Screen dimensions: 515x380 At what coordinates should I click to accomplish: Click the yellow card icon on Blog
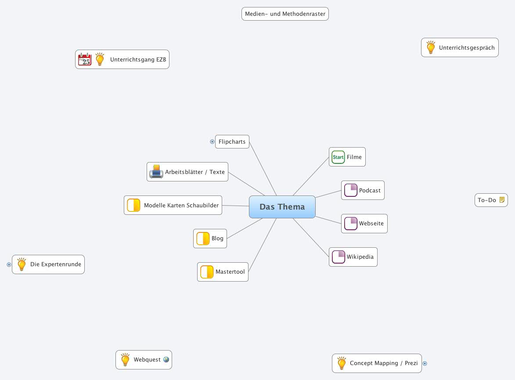pyautogui.click(x=203, y=238)
